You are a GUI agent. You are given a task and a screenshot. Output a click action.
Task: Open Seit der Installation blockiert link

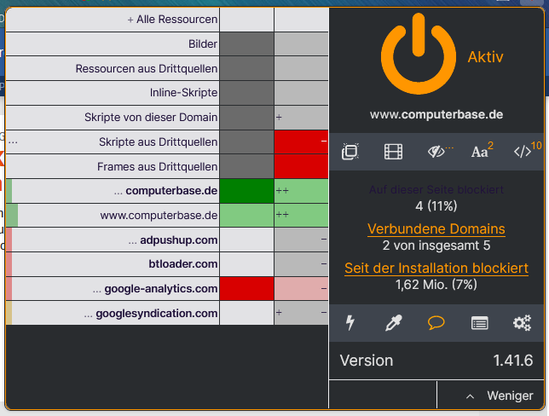pyautogui.click(x=436, y=269)
